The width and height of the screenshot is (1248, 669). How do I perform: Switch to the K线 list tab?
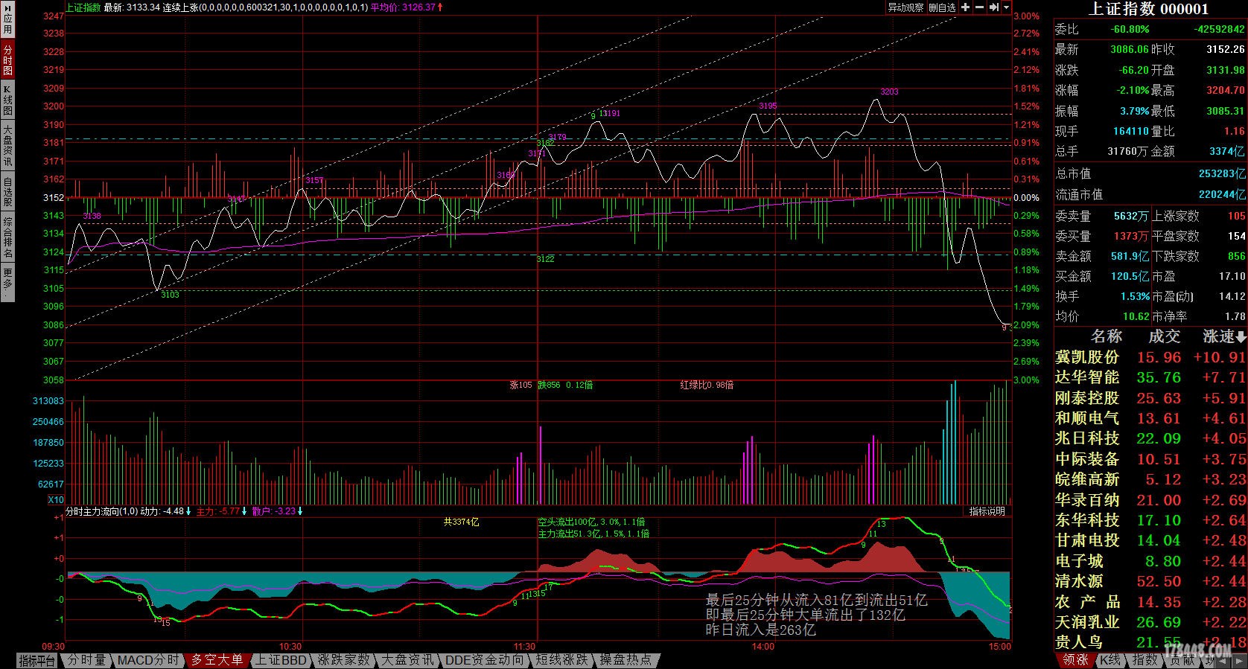coord(1110,660)
